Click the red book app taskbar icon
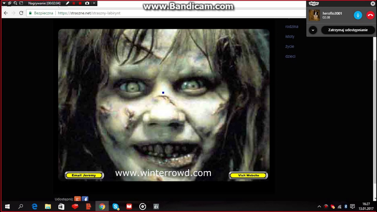The width and height of the screenshot is (377, 212). click(129, 207)
